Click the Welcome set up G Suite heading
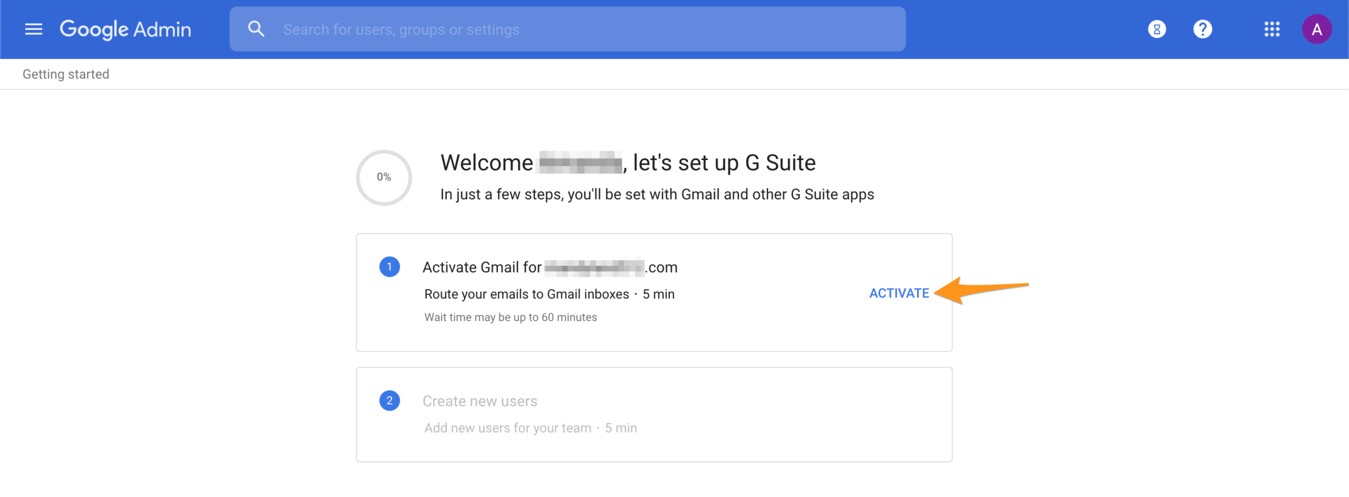The height and width of the screenshot is (497, 1349). coord(628,163)
